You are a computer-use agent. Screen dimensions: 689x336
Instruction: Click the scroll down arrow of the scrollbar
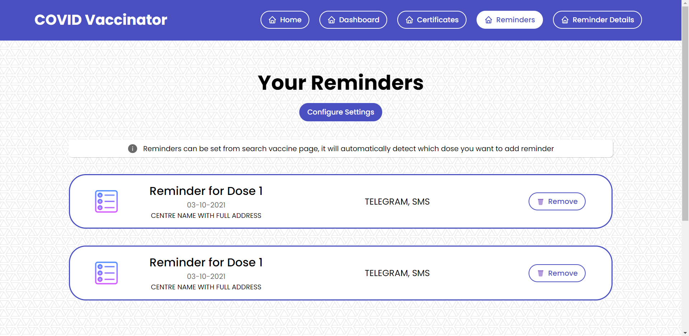685,332
